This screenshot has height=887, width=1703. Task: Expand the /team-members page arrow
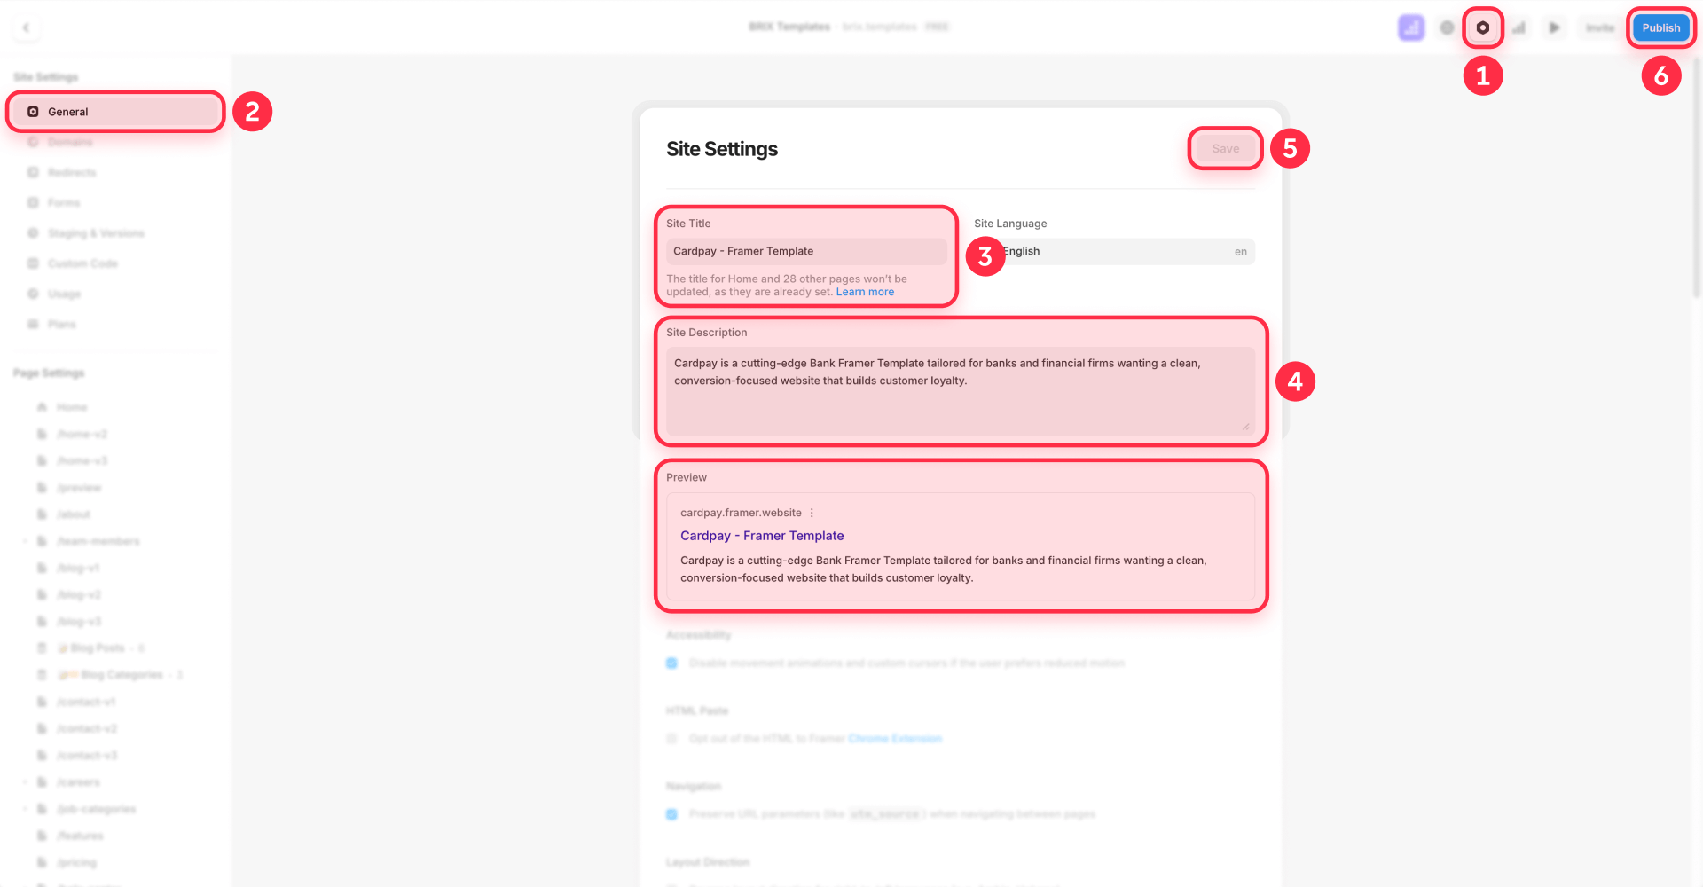25,541
